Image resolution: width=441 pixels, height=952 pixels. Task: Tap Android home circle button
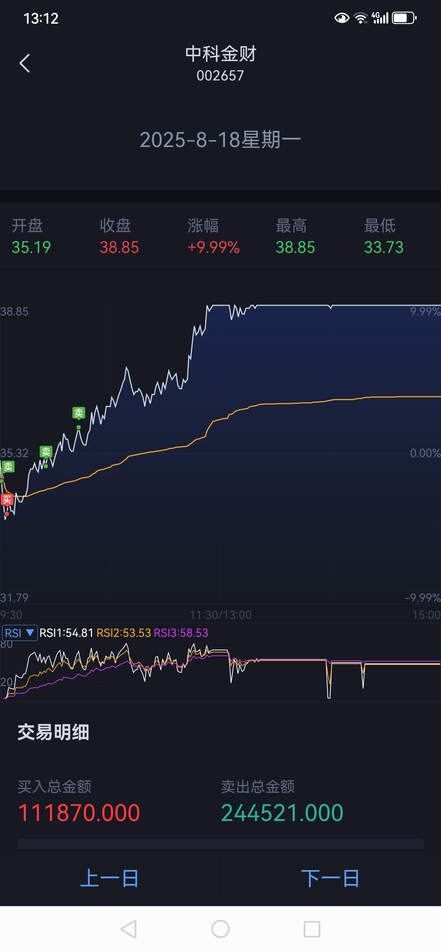pos(220,929)
